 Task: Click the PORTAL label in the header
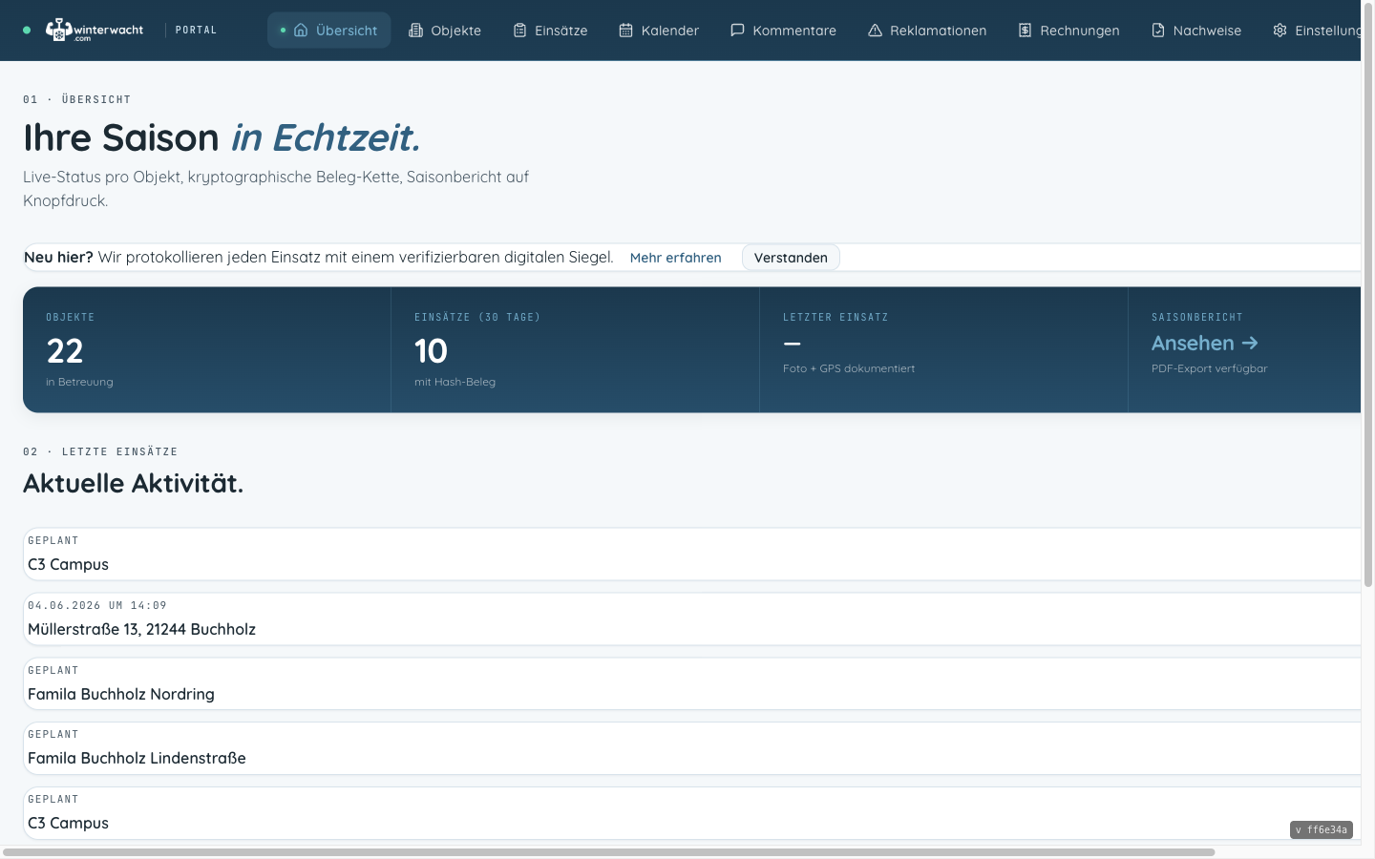[x=196, y=31]
